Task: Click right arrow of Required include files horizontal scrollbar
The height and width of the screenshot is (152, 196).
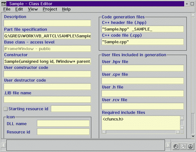Action: [x=178, y=132]
